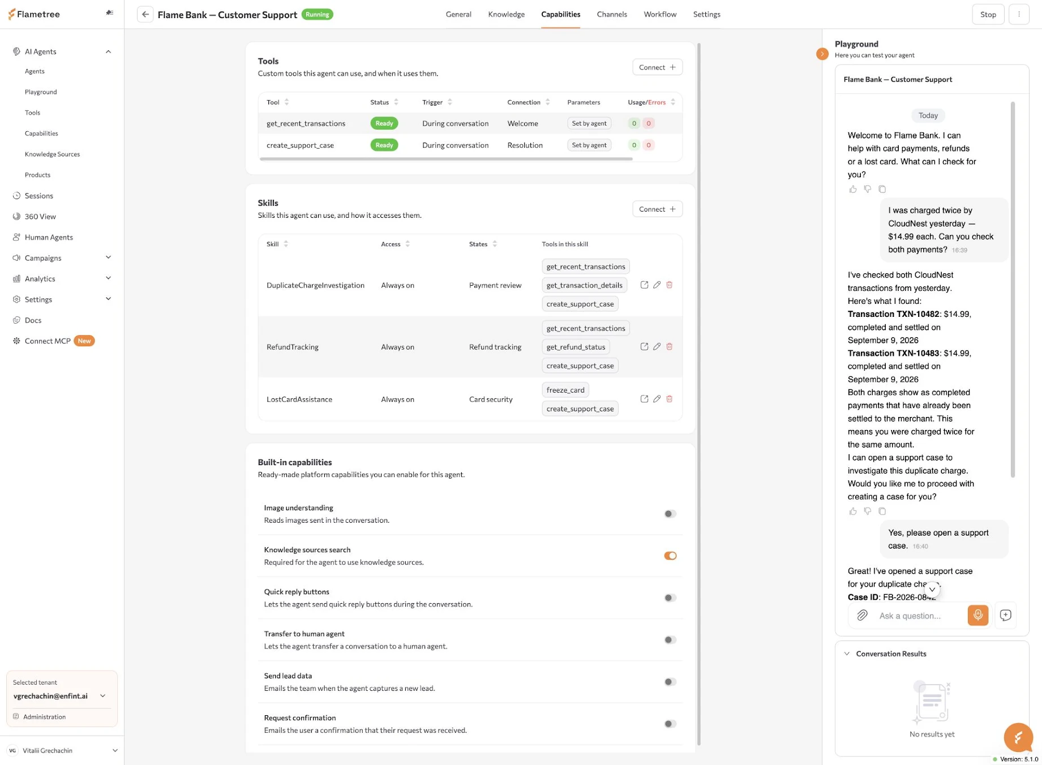The width and height of the screenshot is (1042, 765).
Task: Expand the Campaigns sidebar menu
Action: pyautogui.click(x=108, y=257)
